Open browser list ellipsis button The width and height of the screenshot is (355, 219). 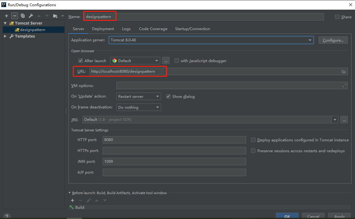click(x=166, y=61)
